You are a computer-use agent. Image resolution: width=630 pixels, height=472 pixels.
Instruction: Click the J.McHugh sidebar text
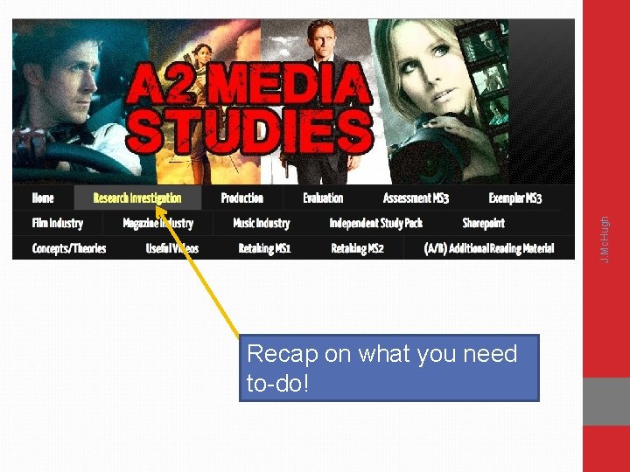click(605, 239)
